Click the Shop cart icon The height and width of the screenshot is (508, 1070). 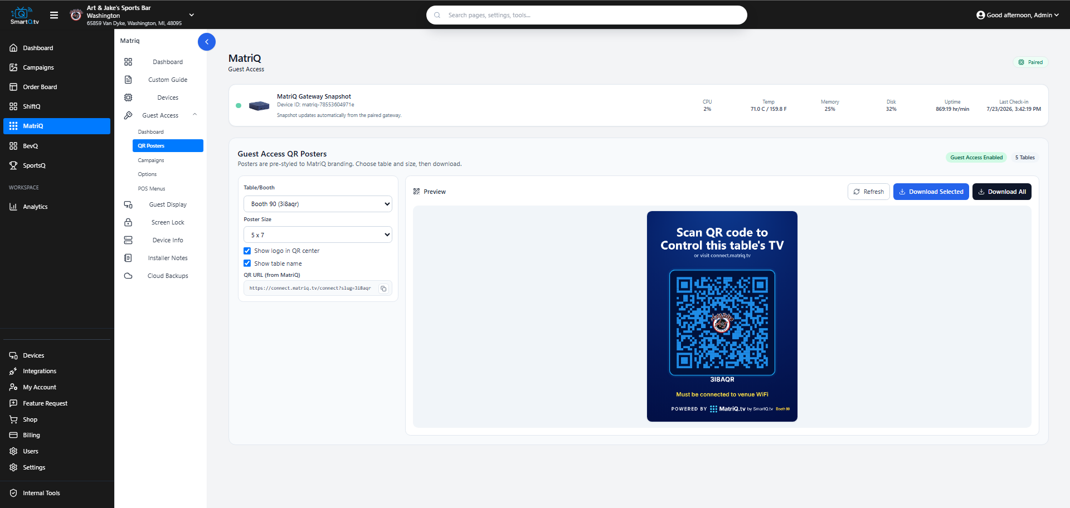[13, 419]
